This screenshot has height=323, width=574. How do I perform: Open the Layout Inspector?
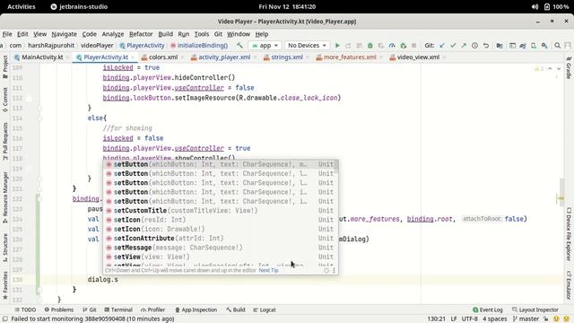pyautogui.click(x=535, y=310)
